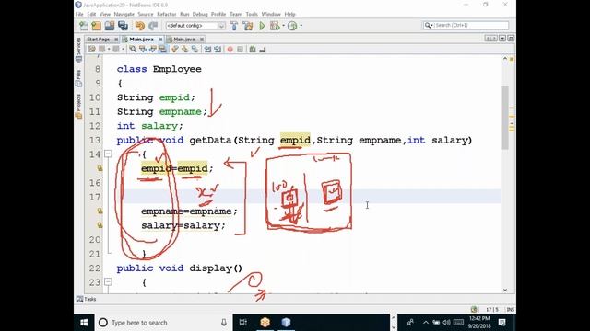Open the File menu
Viewport: 590px width, 331px height.
click(79, 14)
